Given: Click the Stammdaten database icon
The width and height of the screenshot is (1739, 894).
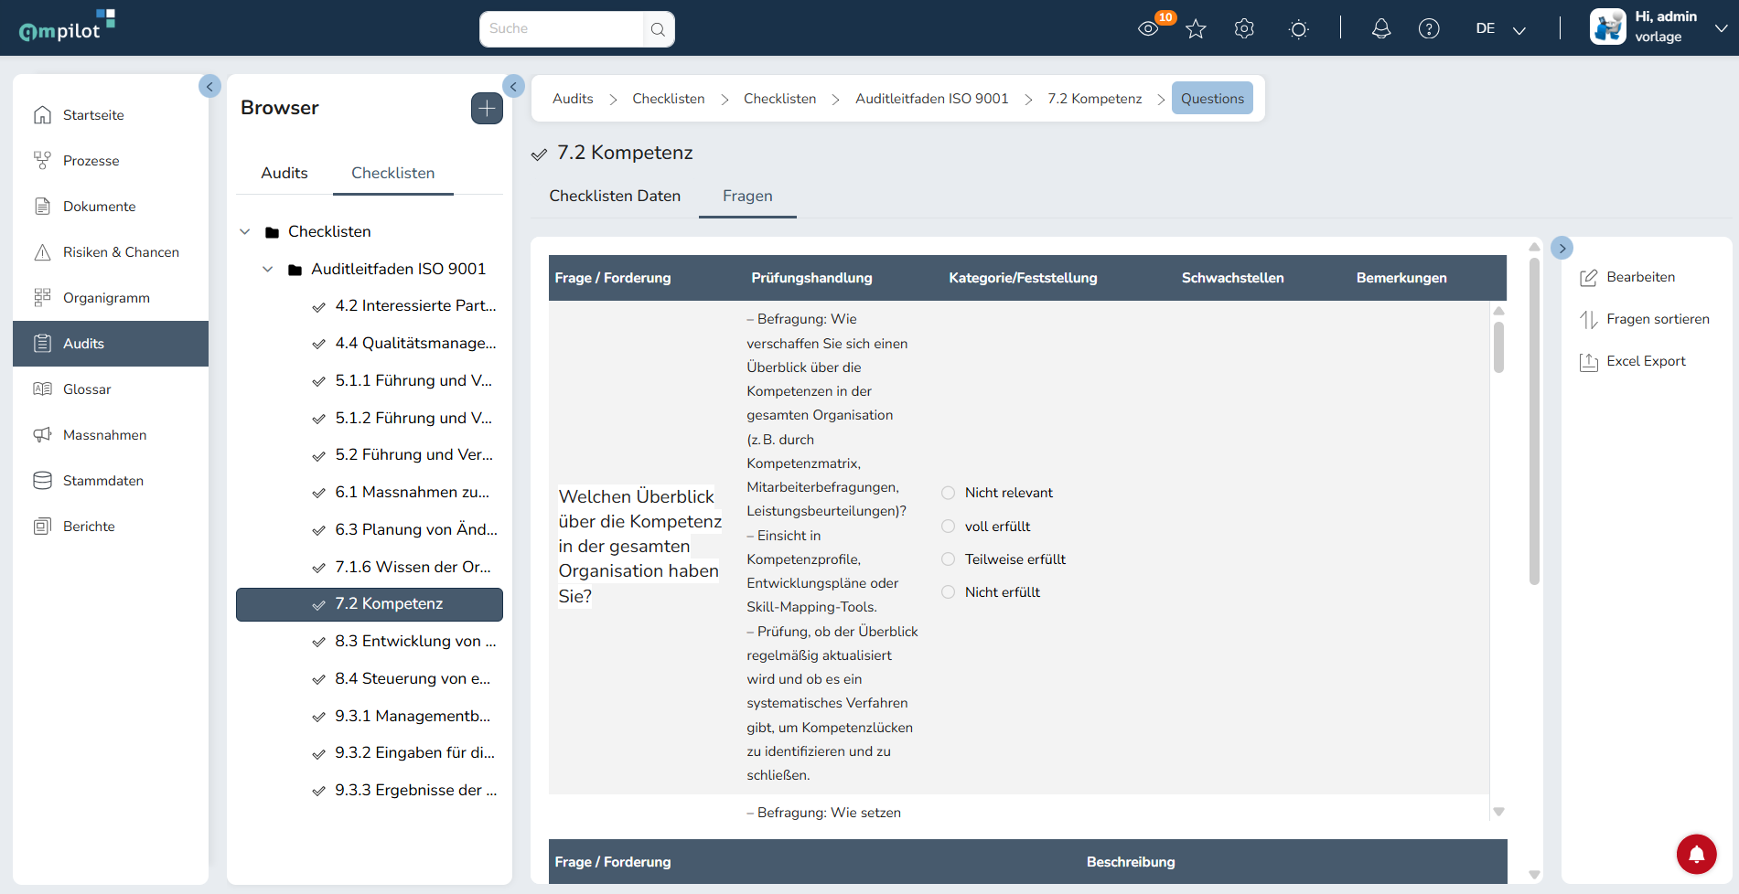Looking at the screenshot, I should pyautogui.click(x=42, y=481).
